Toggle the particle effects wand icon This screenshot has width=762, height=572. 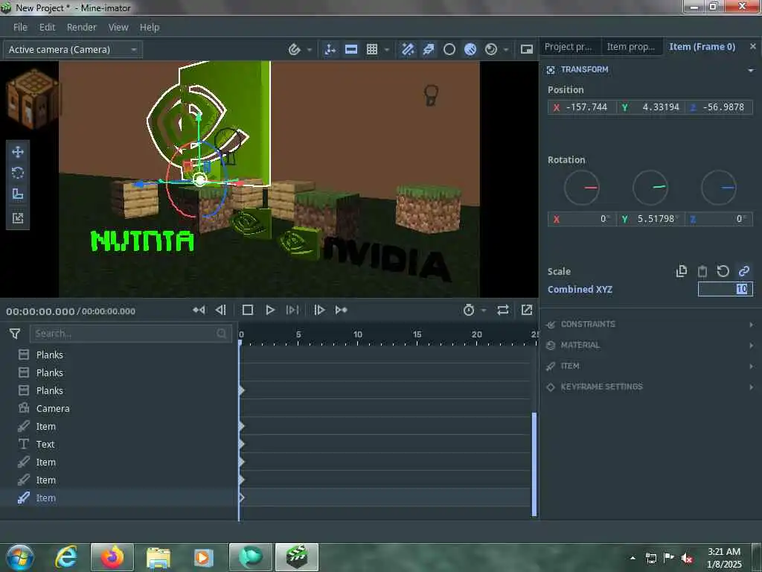point(408,49)
